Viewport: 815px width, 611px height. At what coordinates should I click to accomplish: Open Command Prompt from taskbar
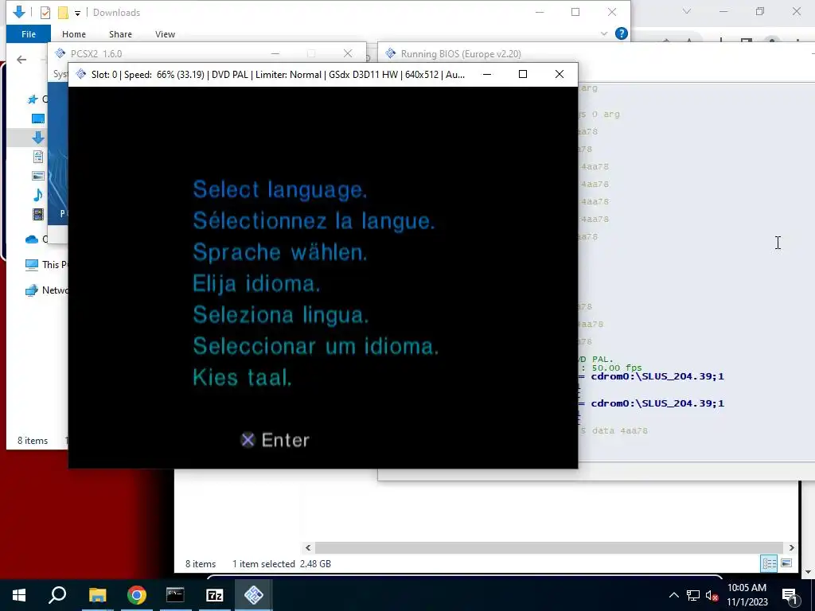[x=175, y=595]
